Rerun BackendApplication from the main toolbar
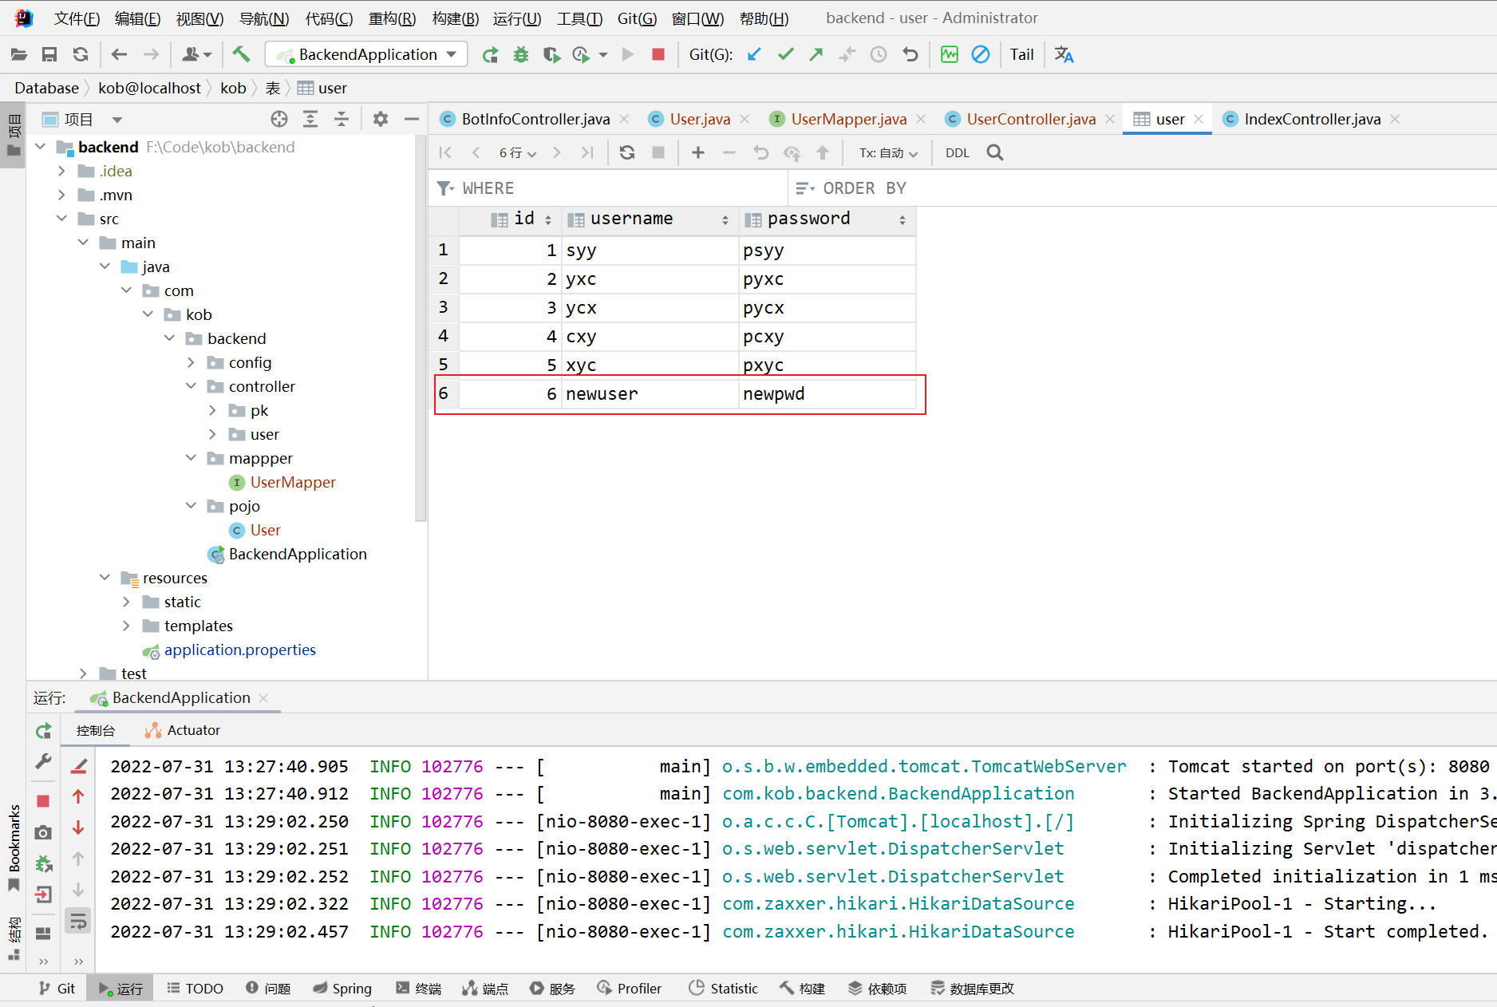 (490, 54)
